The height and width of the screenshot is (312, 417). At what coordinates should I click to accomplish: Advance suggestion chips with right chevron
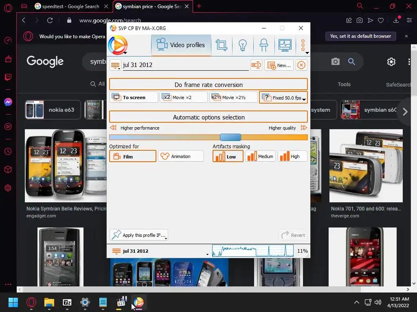(x=405, y=112)
